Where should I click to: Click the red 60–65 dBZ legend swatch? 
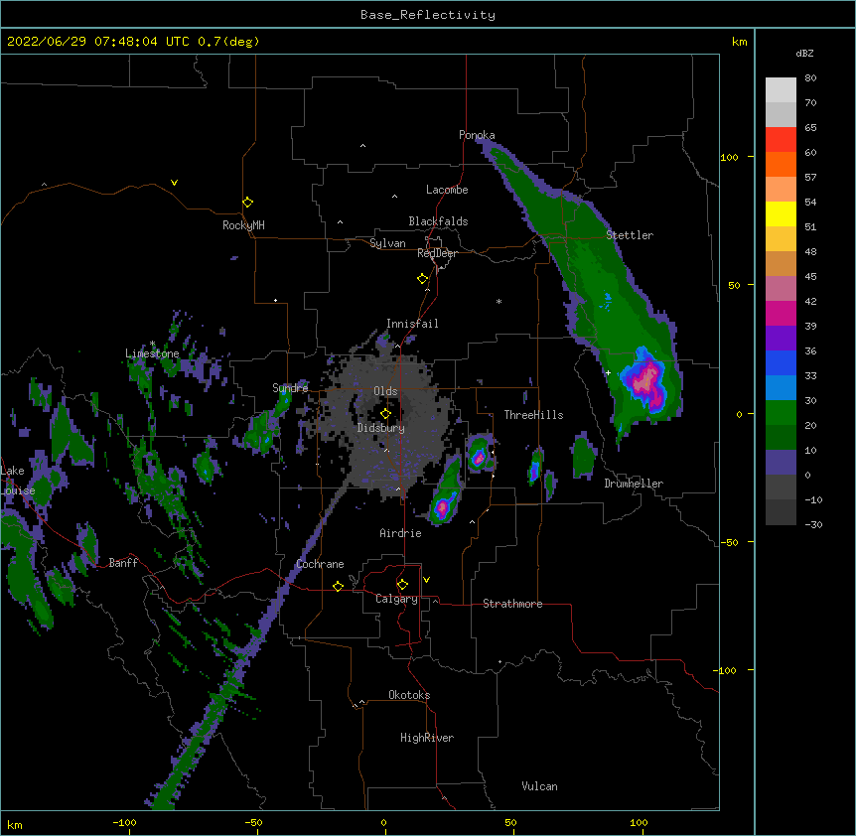pyautogui.click(x=781, y=140)
